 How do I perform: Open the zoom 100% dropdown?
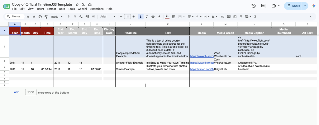pos(56,17)
